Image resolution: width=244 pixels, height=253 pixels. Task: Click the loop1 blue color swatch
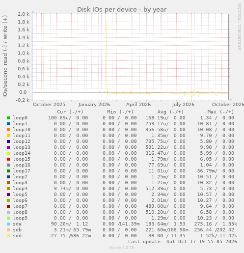[x=8, y=124]
